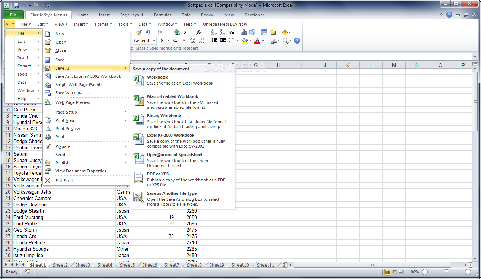Click Increase Decimal icon
Image resolution: width=481 pixels, height=279 pixels.
[x=192, y=41]
